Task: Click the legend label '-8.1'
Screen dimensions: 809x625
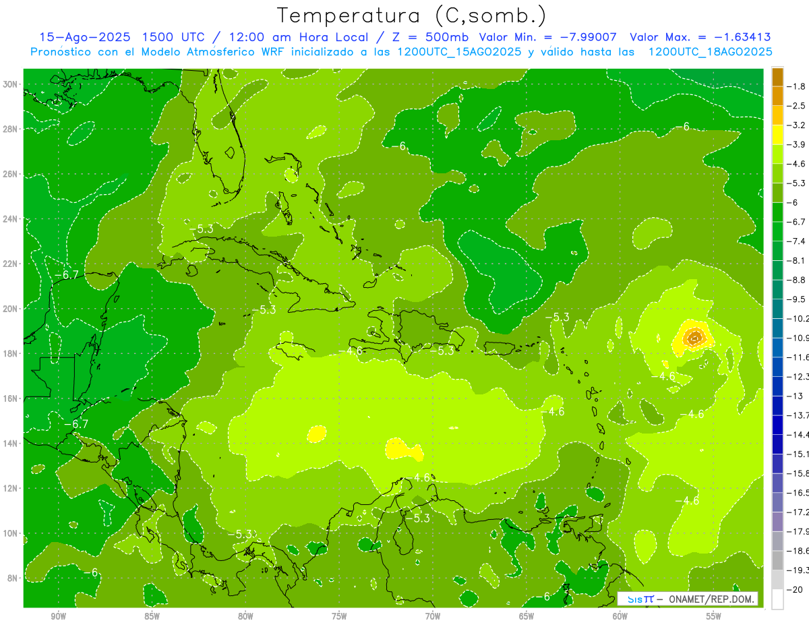Action: 796,260
